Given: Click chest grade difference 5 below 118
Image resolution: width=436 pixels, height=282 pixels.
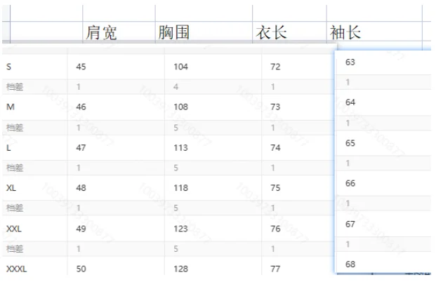Looking at the screenshot, I should 176,208.
